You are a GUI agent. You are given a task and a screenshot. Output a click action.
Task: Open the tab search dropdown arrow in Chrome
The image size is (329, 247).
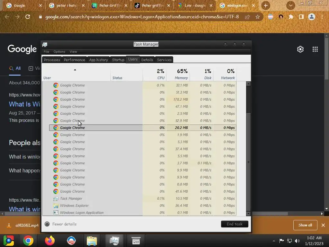(290, 5)
